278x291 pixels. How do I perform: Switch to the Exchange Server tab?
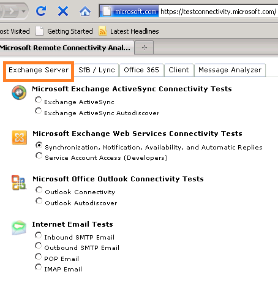pos(39,70)
